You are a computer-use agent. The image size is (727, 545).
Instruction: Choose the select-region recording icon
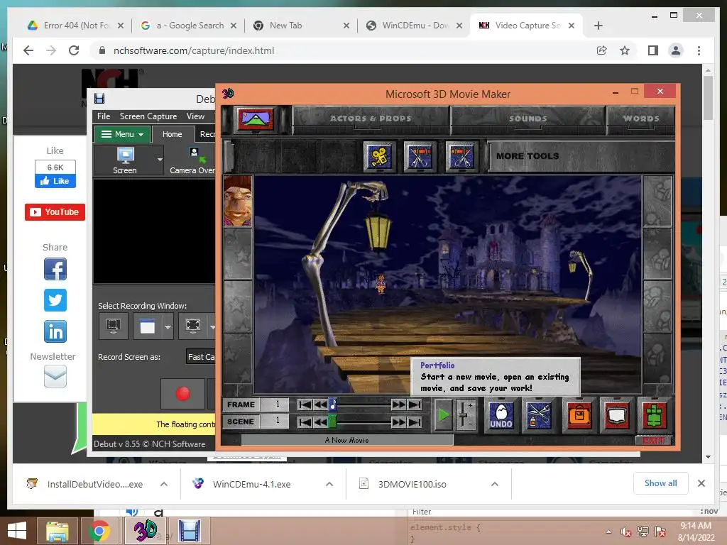click(114, 326)
